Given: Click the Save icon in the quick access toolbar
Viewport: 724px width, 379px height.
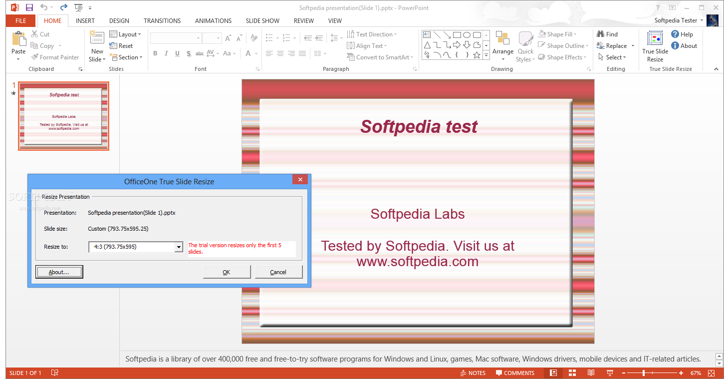Looking at the screenshot, I should (29, 7).
